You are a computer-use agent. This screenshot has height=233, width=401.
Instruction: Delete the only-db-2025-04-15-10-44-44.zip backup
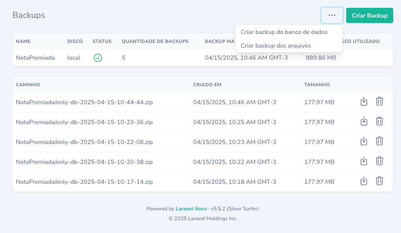pos(379,101)
